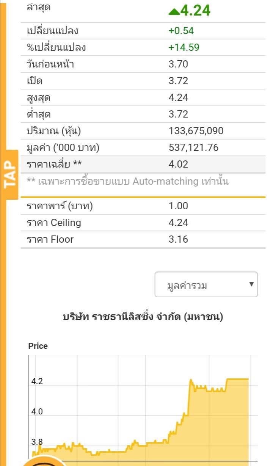Open the มูลค่ารวม dropdown
The width and height of the screenshot is (273, 466).
point(206,285)
